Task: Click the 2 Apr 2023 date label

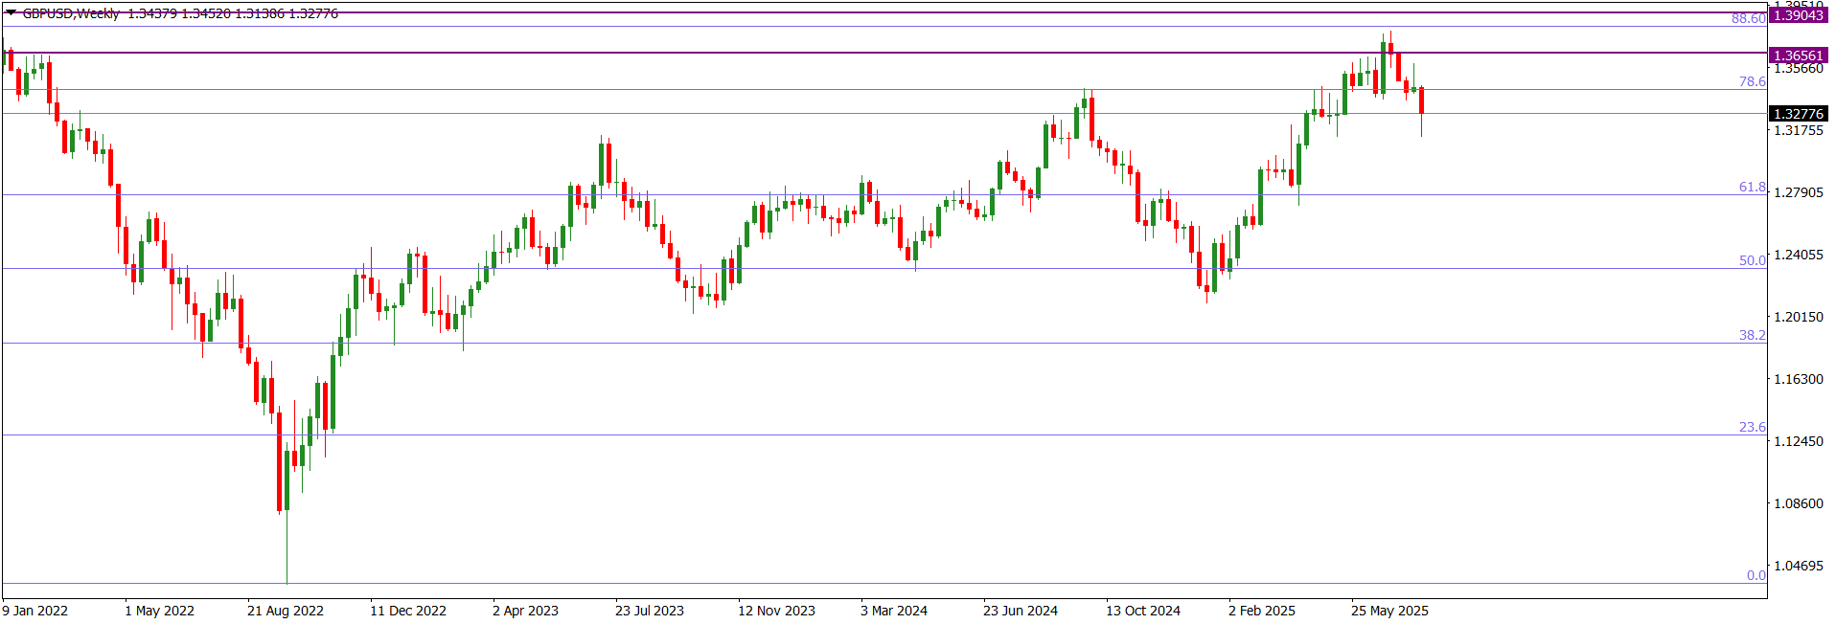Action: [x=525, y=611]
